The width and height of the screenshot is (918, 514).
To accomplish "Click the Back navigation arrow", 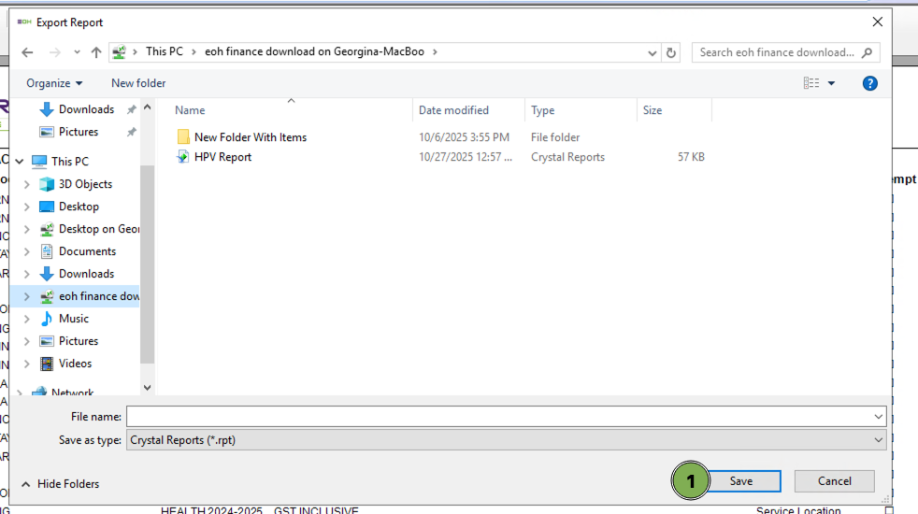I will 27,52.
